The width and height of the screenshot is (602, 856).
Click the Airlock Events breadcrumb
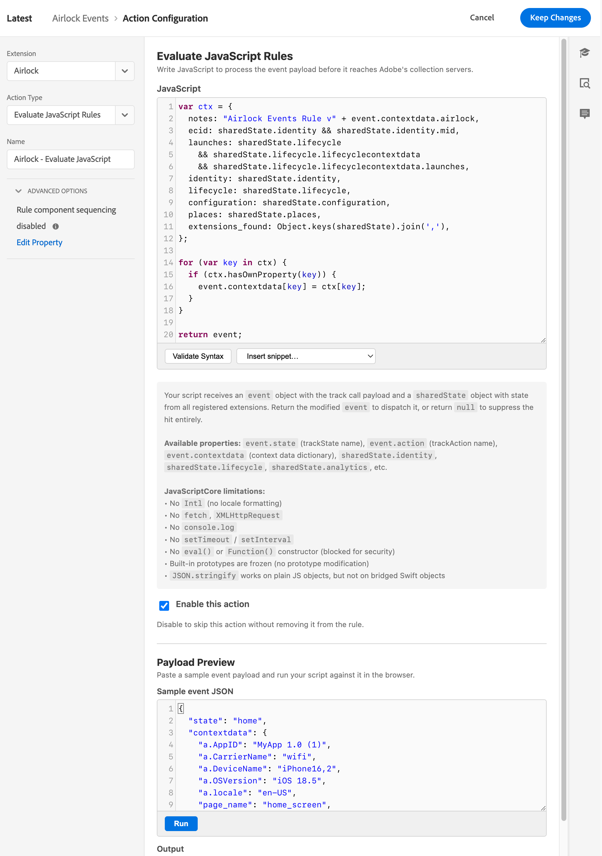[x=80, y=18]
